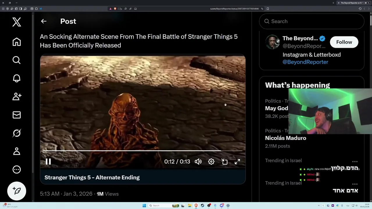The height and width of the screenshot is (209, 372).
Task: Open The Beyond Reporter profile avatar
Action: point(272,42)
